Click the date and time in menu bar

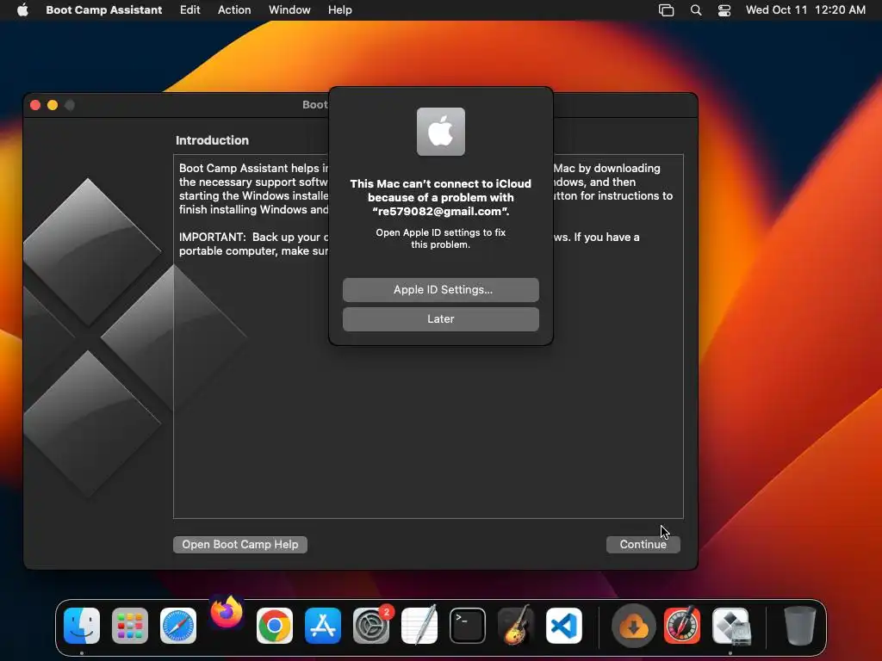(805, 9)
